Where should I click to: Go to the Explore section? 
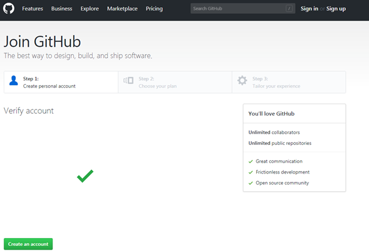tap(90, 9)
